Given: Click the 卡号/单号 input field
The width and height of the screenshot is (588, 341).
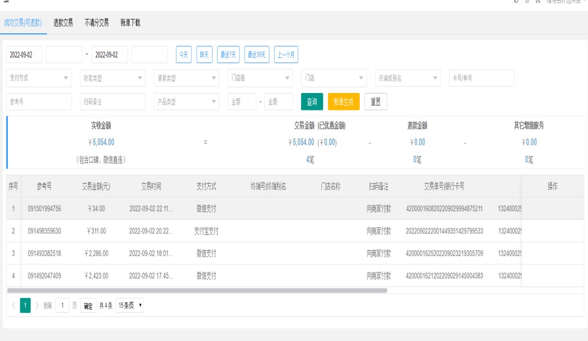Looking at the screenshot, I should point(481,78).
